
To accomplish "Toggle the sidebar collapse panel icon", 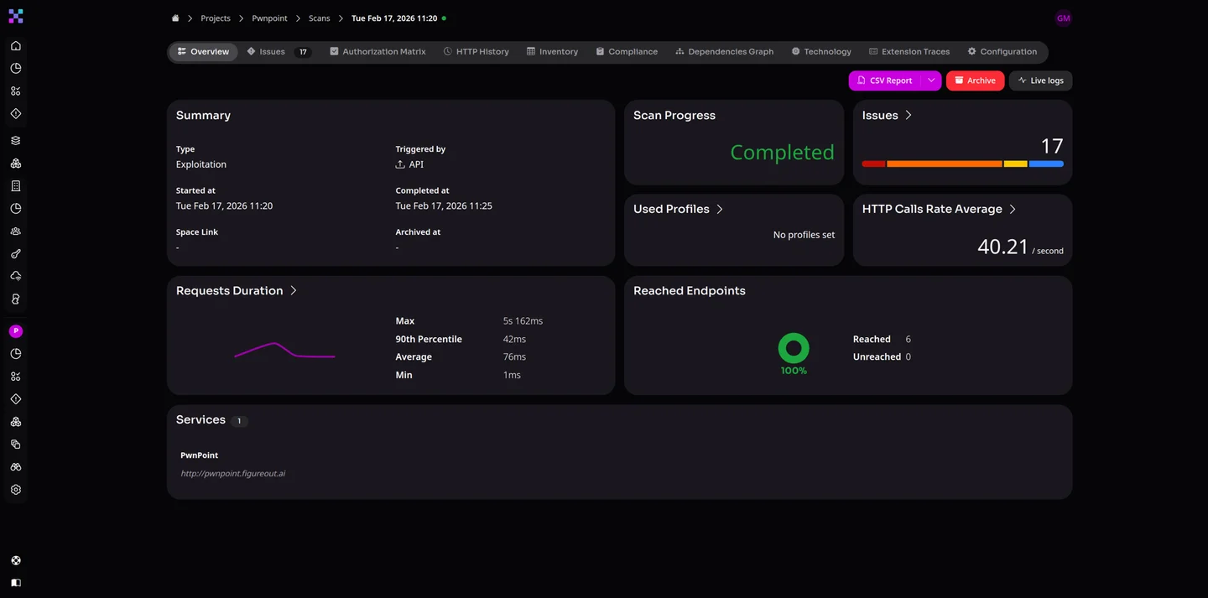I will [16, 582].
